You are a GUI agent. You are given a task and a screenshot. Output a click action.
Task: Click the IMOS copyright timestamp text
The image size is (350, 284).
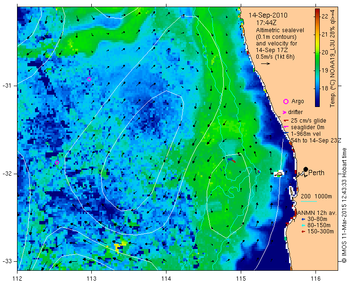pos(344,205)
